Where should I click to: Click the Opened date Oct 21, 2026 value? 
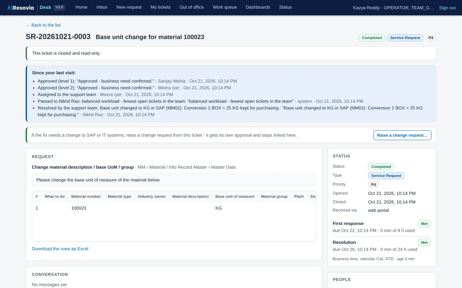tap(392, 193)
